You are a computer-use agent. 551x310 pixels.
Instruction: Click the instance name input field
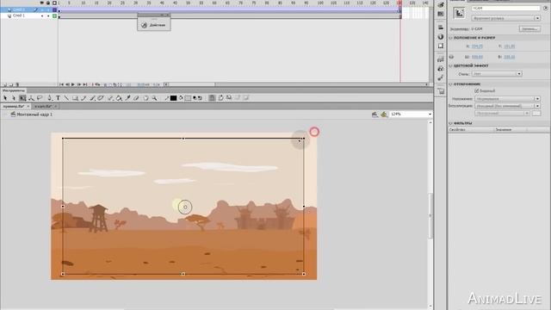click(505, 8)
